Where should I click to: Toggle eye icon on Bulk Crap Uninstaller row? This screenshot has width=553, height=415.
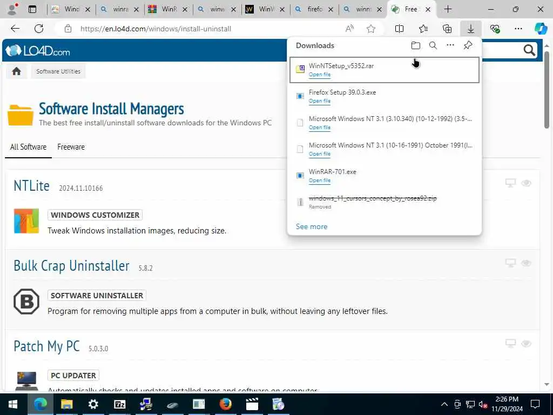526,263
